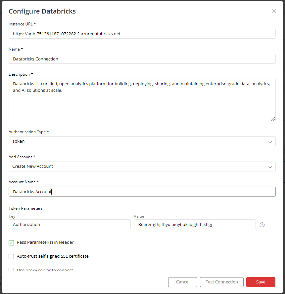This screenshot has height=294, width=285.
Task: Click the 'Instance URL *' label
Action: [22, 24]
